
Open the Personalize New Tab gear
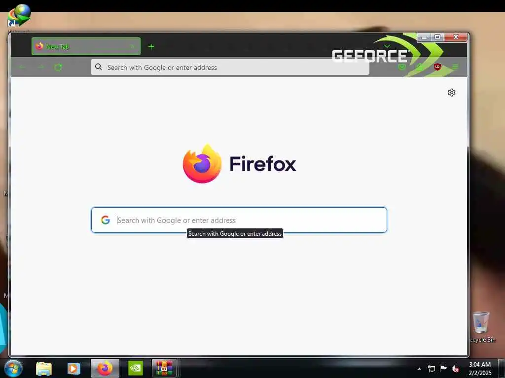click(452, 93)
